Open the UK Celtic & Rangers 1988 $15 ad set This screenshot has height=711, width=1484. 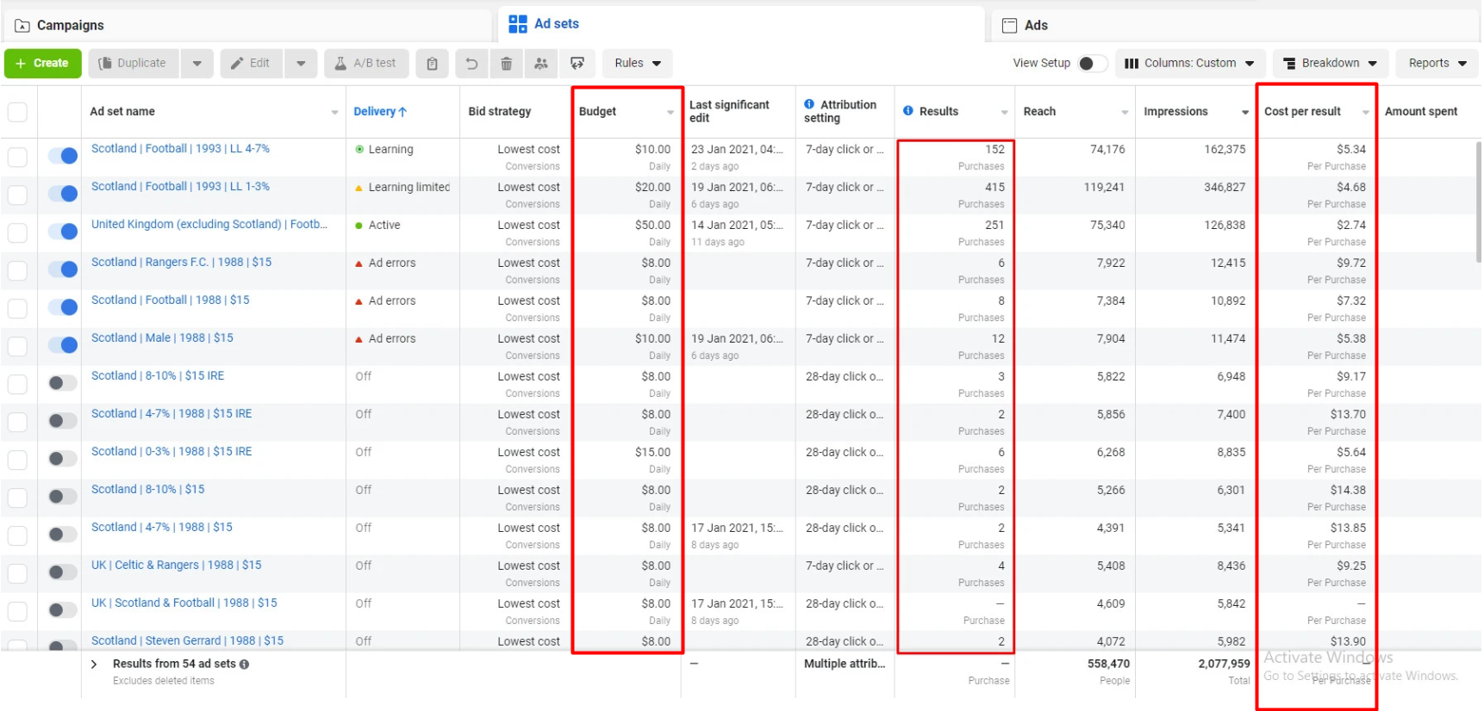[176, 566]
